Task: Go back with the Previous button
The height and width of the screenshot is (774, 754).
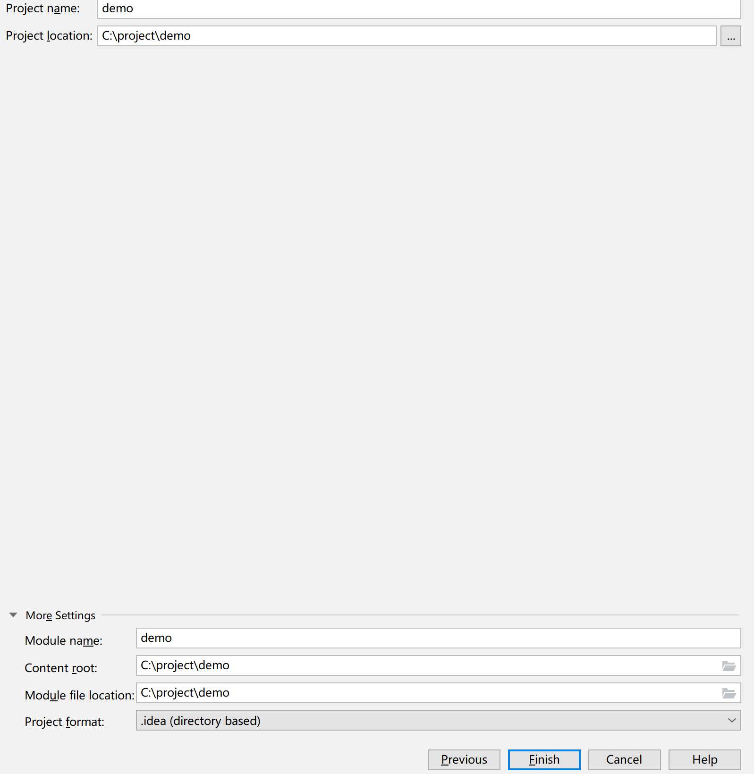Action: coord(464,760)
